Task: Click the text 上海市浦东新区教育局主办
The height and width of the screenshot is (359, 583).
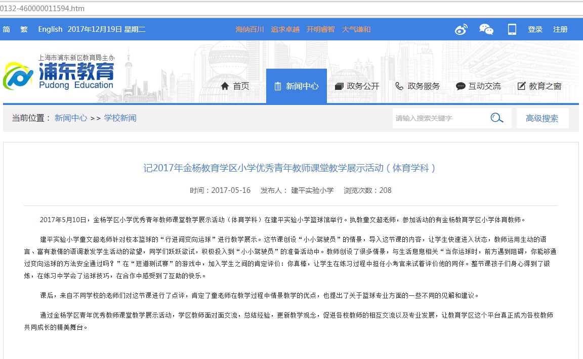Action: click(x=76, y=58)
